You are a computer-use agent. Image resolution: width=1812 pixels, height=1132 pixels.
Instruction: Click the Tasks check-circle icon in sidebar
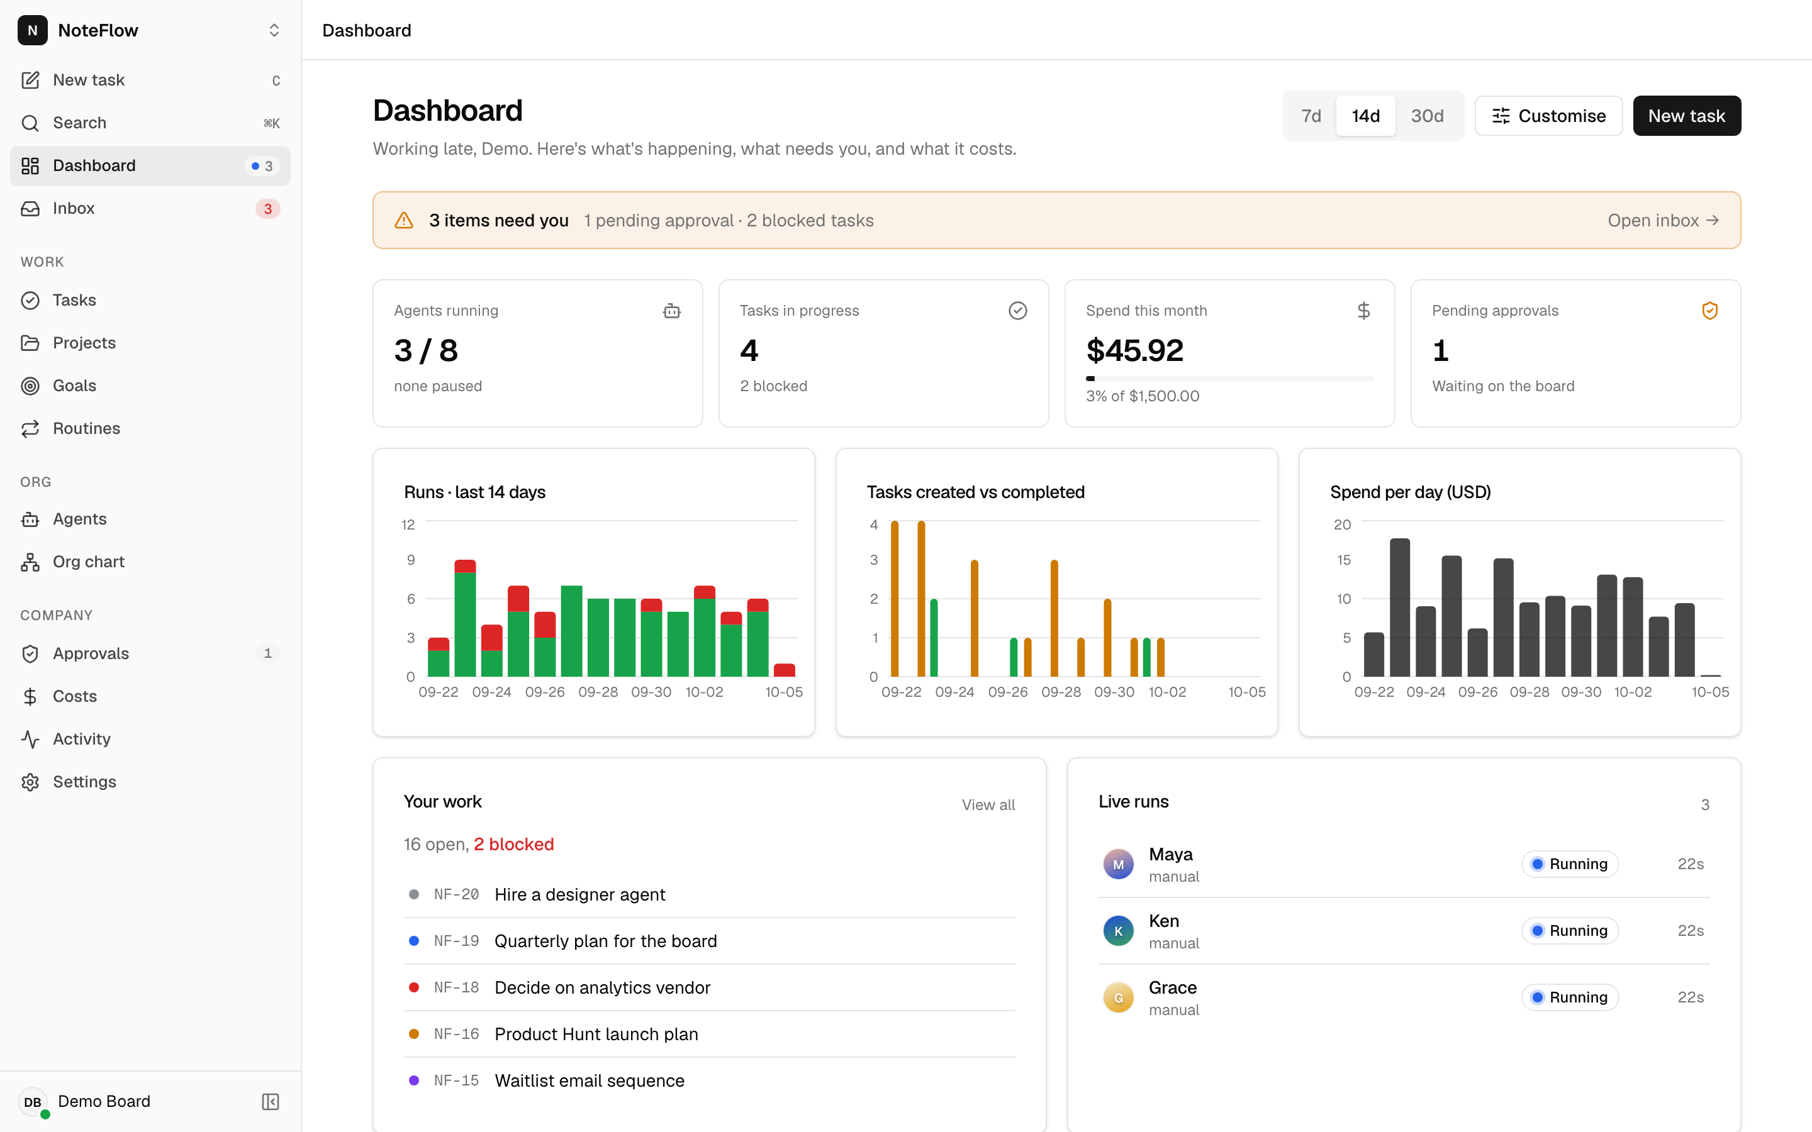coord(30,300)
